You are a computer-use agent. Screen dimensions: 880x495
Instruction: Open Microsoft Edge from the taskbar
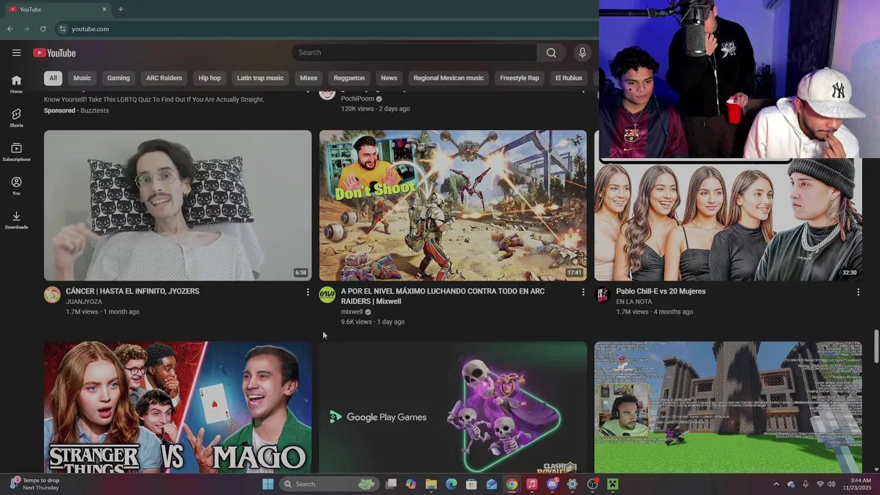pos(451,484)
